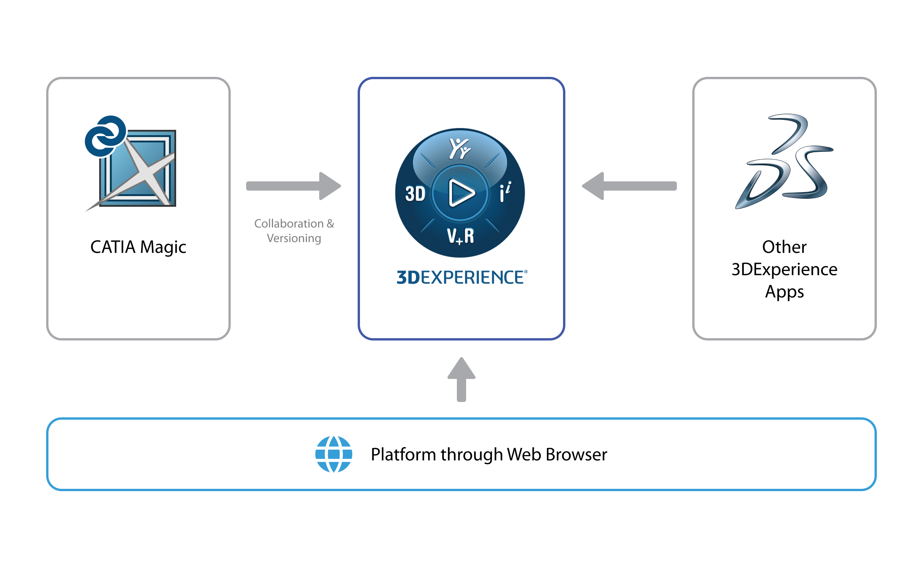
Task: Click the people icon atop the compass
Action: point(460,149)
